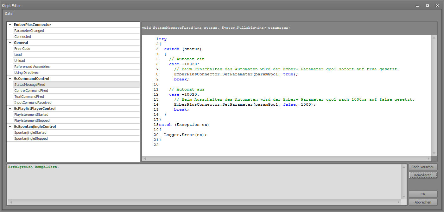This screenshot has height=212, width=444.
Task: Select InputCommandReceived in the tree
Action: click(x=76, y=103)
